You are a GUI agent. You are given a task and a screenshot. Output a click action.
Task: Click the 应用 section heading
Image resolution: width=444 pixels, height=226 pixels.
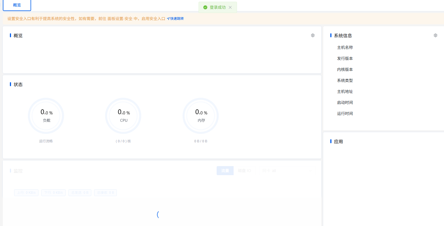pos(338,142)
